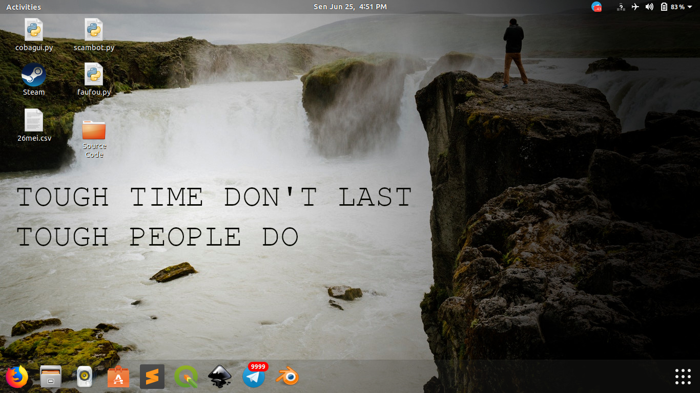The image size is (700, 393).
Task: Select the cobagui.py desktop file
Action: pyautogui.click(x=34, y=35)
